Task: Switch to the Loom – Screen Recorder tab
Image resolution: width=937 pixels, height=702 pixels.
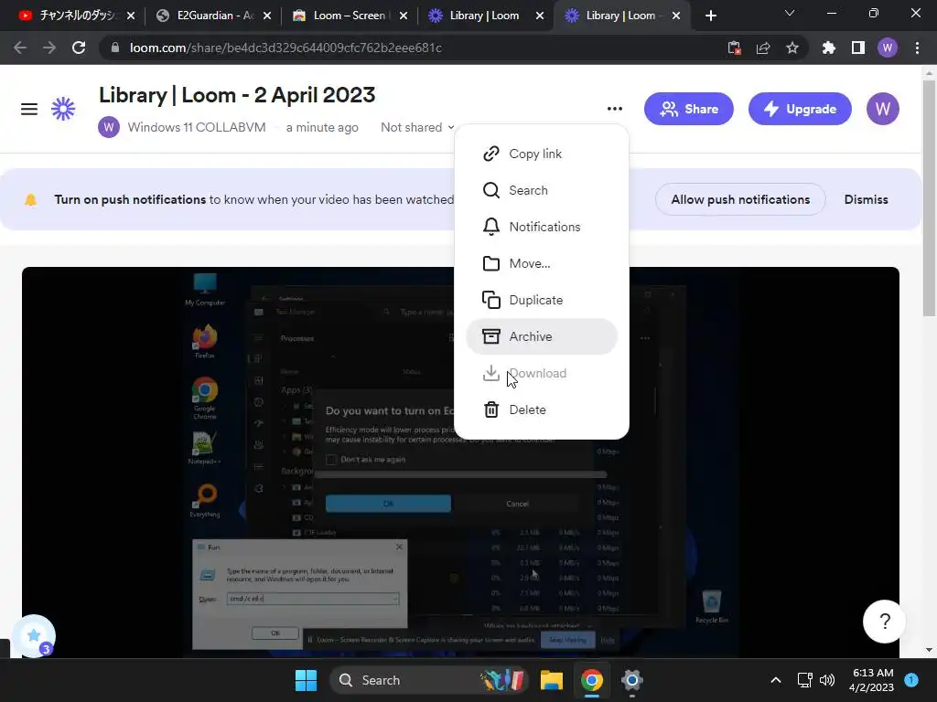Action: tap(350, 16)
